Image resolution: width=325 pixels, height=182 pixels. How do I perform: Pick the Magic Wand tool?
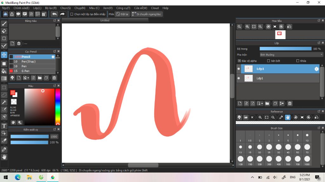(x=4, y=102)
